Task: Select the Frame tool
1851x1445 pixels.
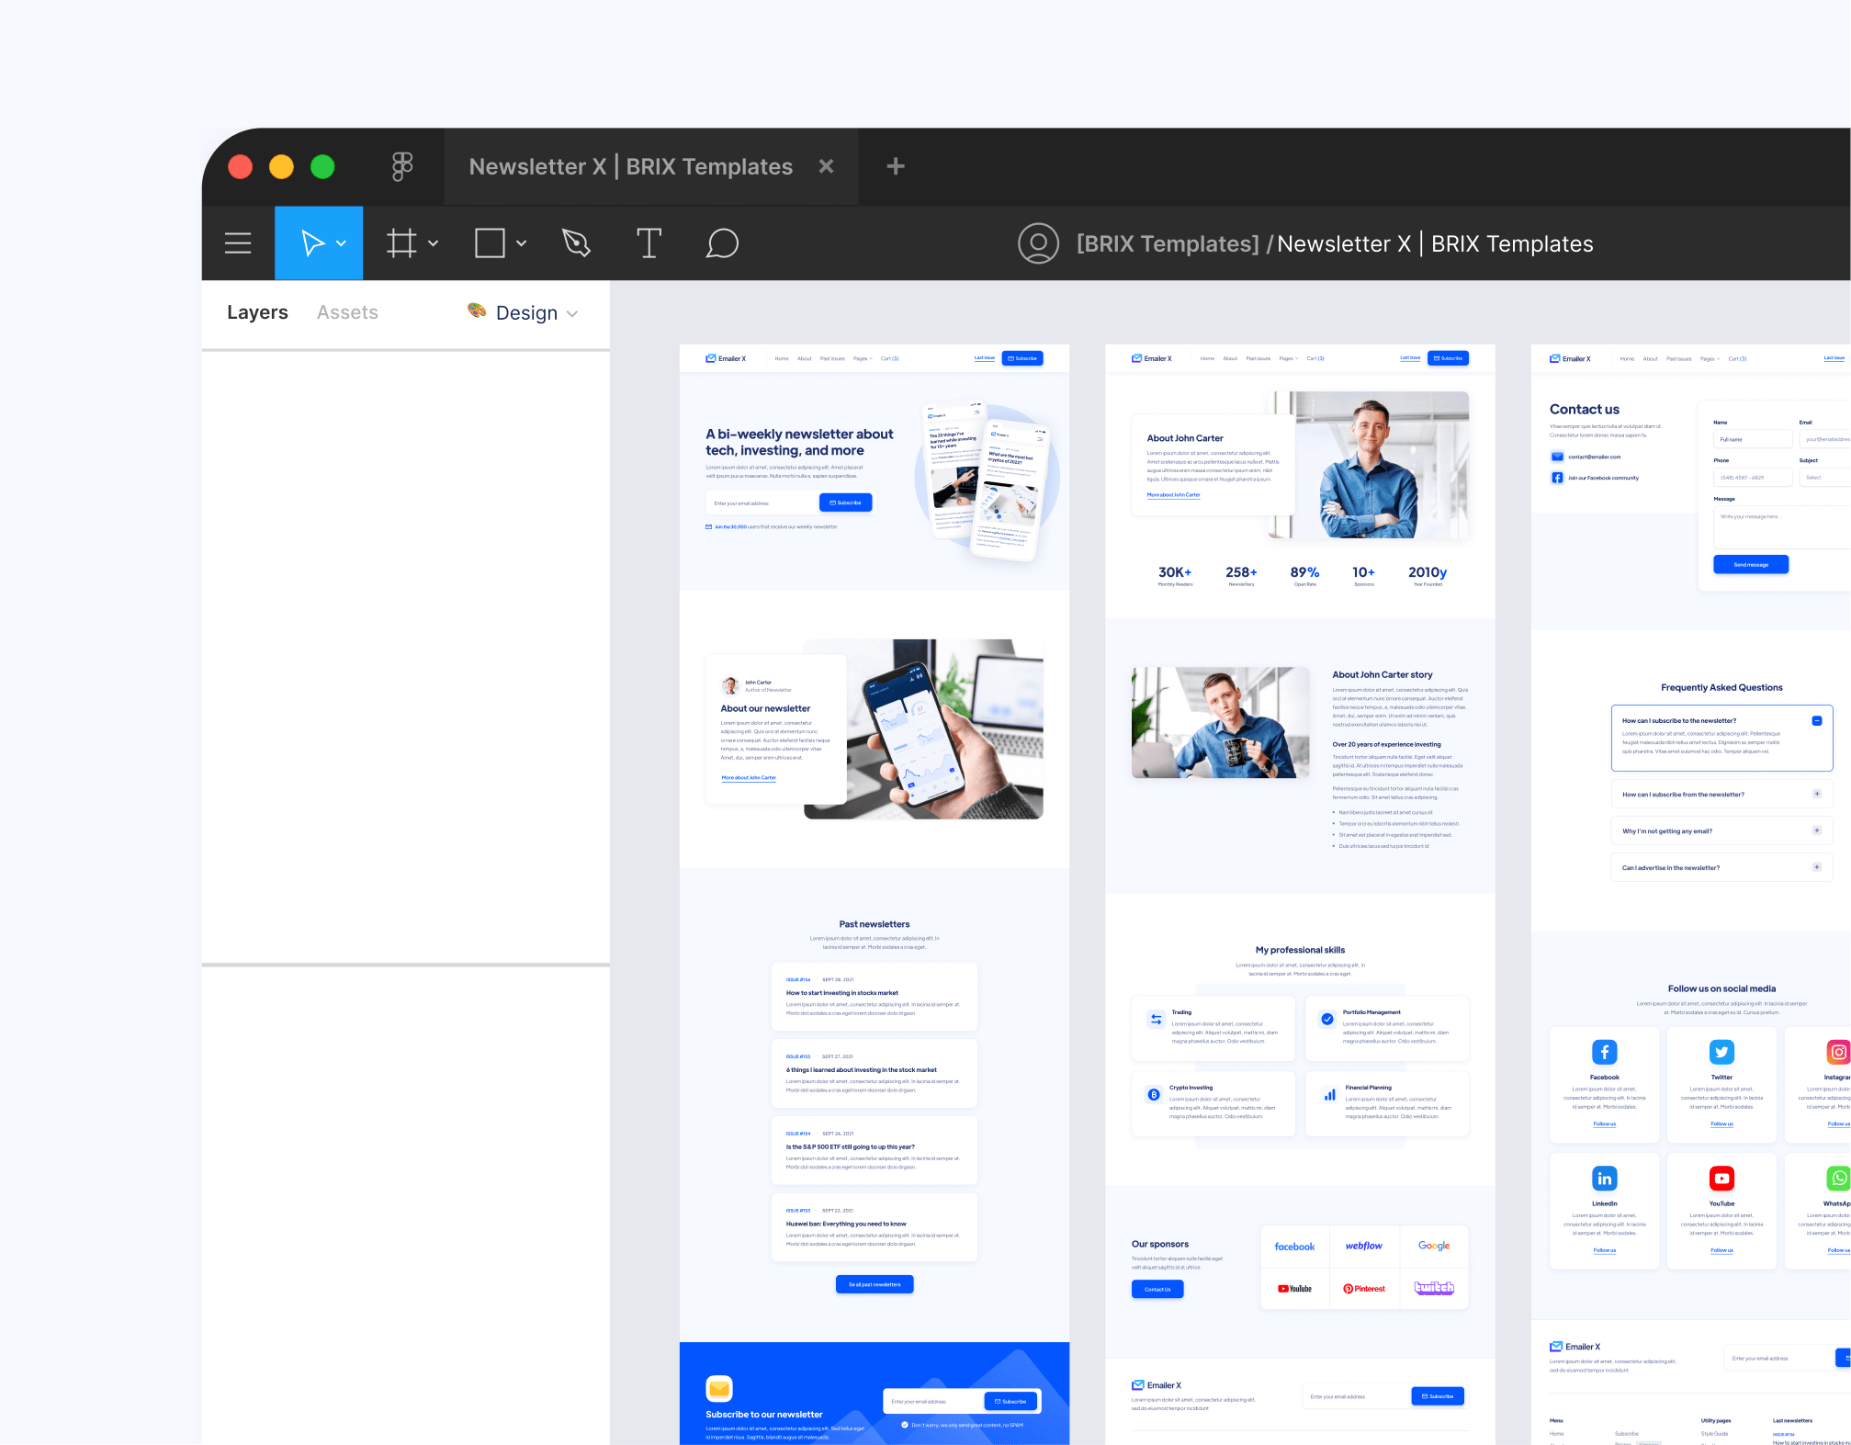Action: point(401,243)
